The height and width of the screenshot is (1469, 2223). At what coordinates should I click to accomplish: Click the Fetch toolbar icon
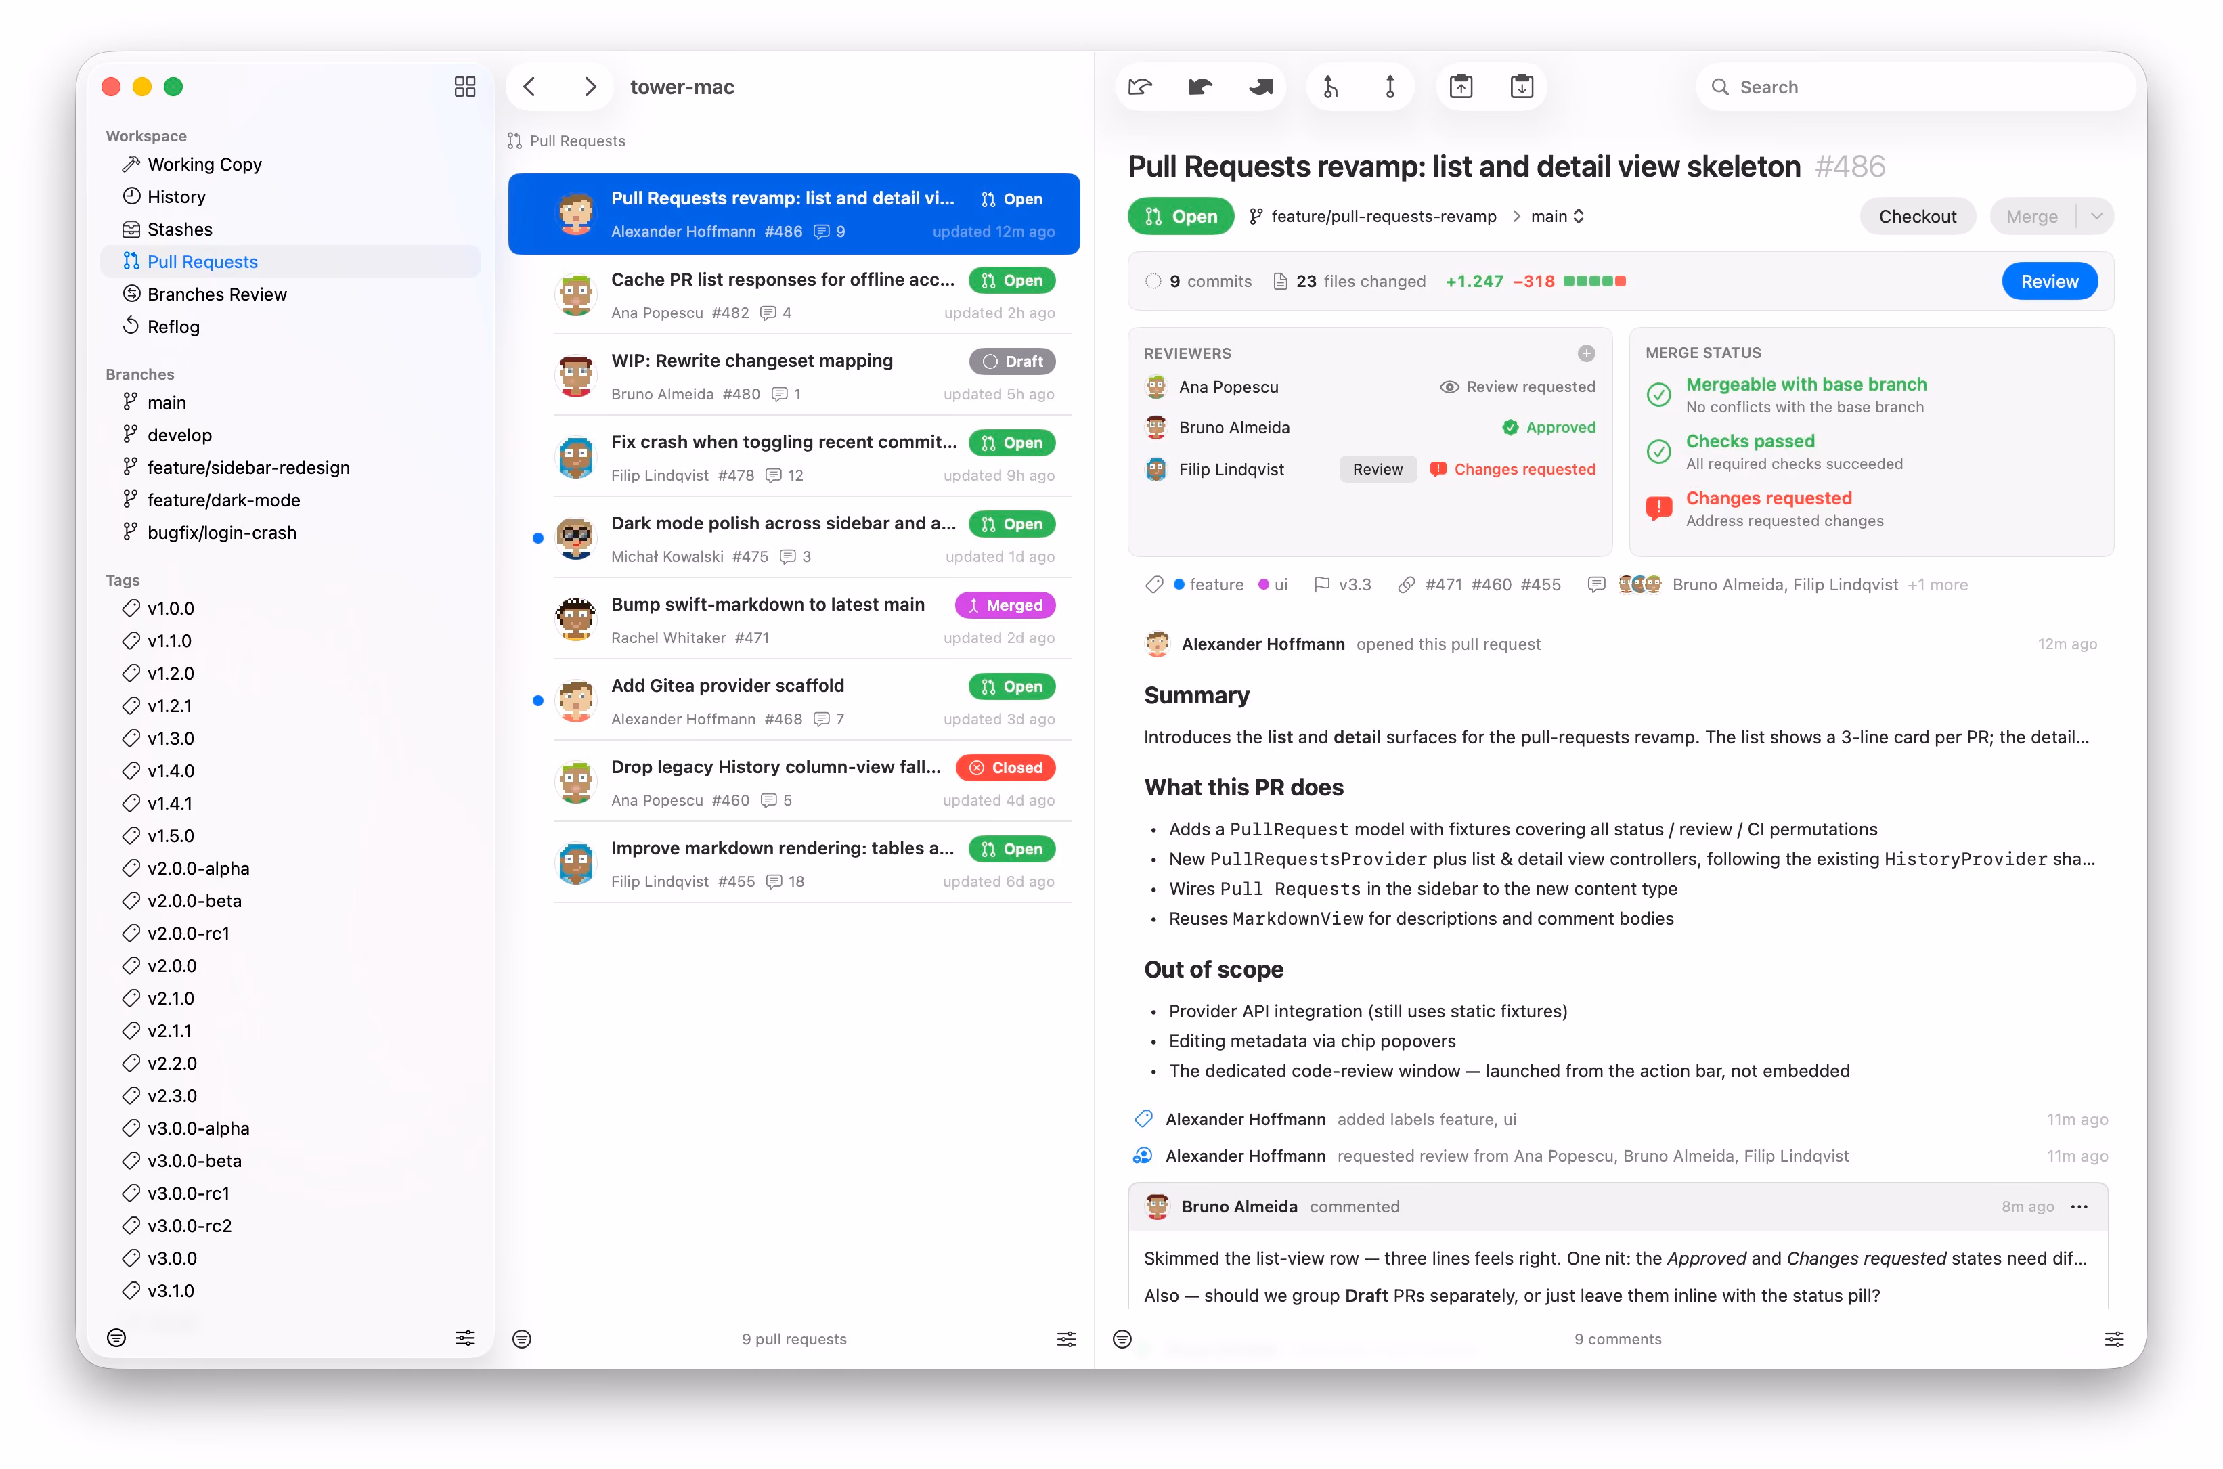[1140, 87]
